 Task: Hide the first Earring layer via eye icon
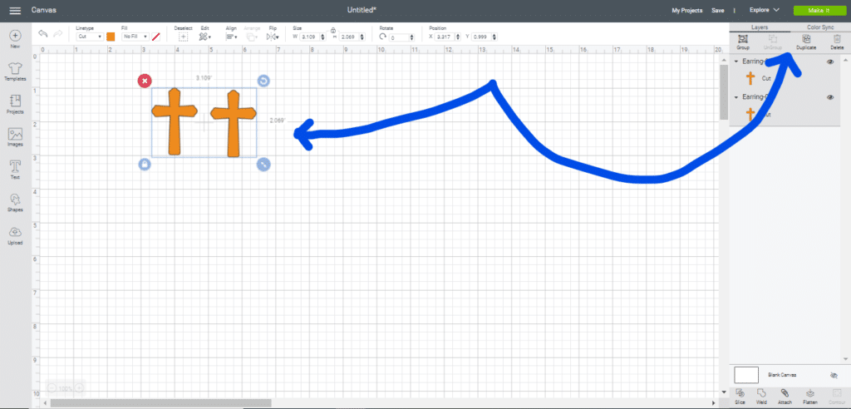[829, 62]
